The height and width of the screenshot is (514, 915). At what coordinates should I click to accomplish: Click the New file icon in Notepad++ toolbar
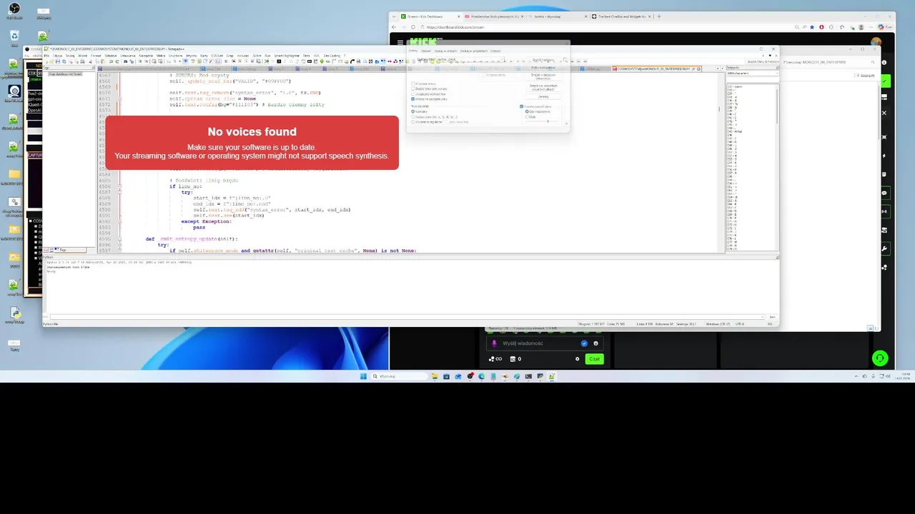[46, 61]
